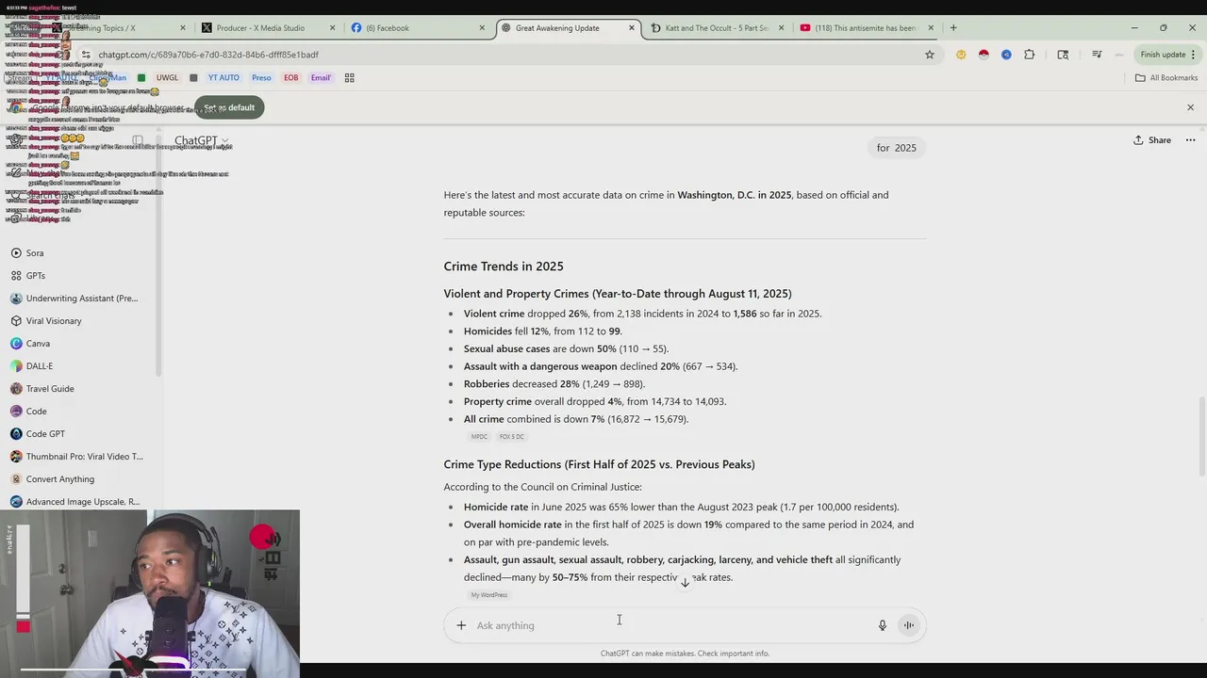Click the scroll-to-bottom arrow above composer

(x=686, y=582)
